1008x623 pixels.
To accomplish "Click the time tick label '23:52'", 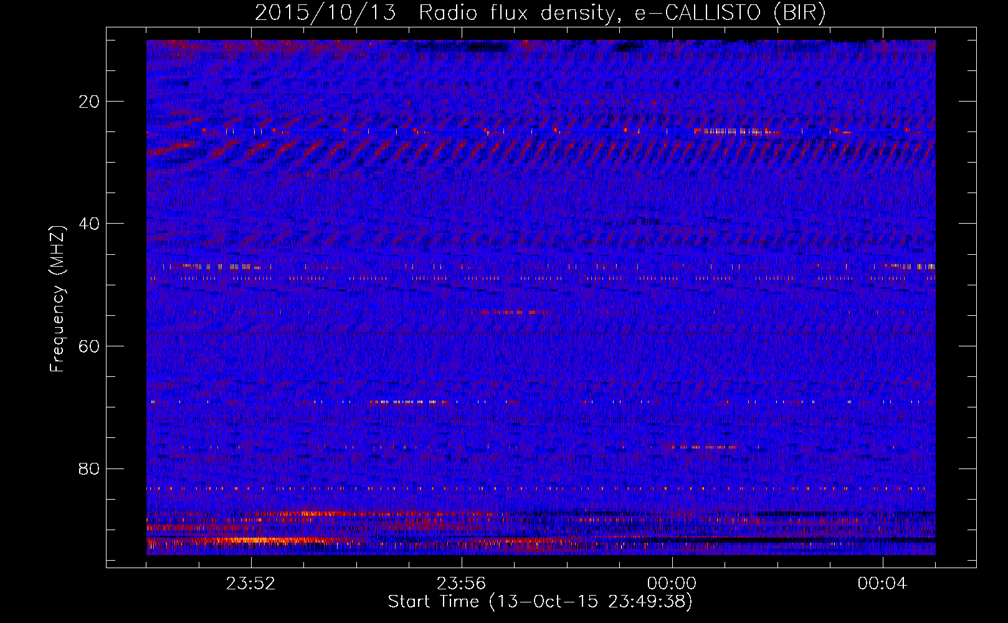I will click(x=250, y=584).
